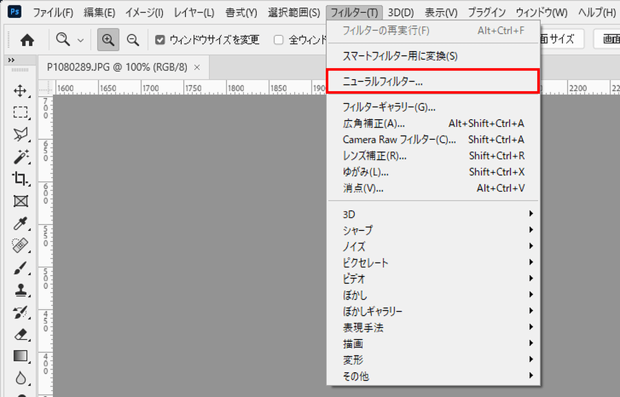This screenshot has height=397, width=620.
Task: Select the Magic Wand tool
Action: coord(21,156)
